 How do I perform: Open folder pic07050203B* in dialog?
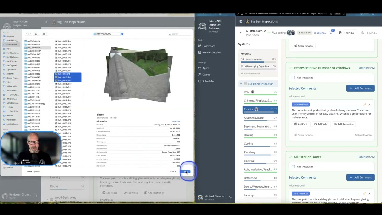click(34, 54)
